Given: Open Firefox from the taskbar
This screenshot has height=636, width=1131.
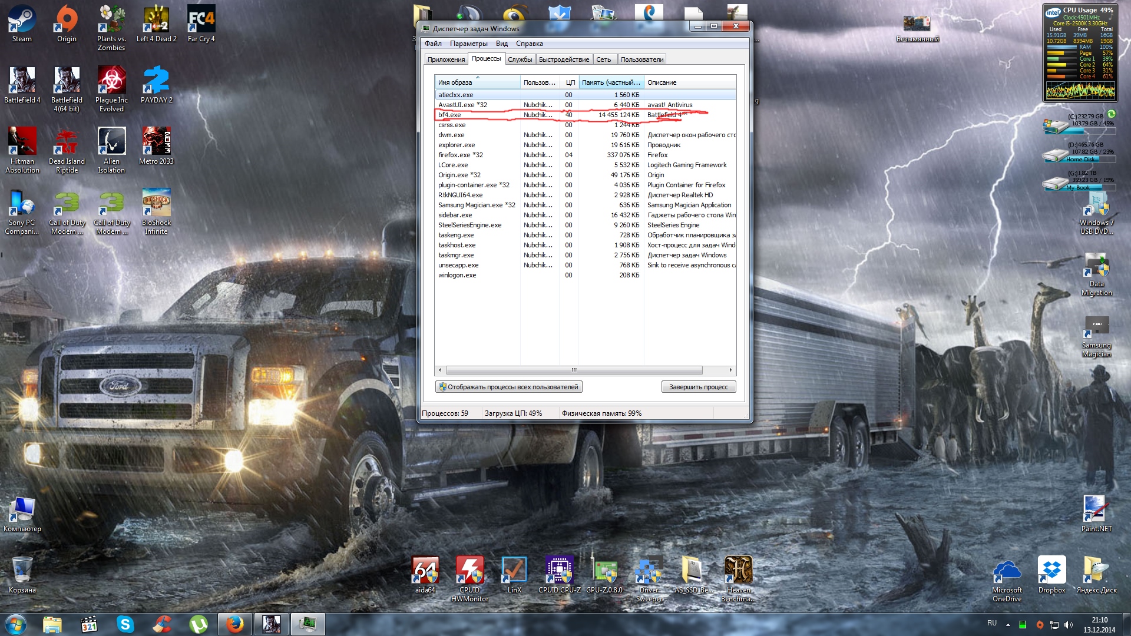Looking at the screenshot, I should [x=235, y=624].
